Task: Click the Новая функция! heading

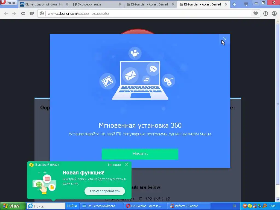Action: click(x=84, y=173)
